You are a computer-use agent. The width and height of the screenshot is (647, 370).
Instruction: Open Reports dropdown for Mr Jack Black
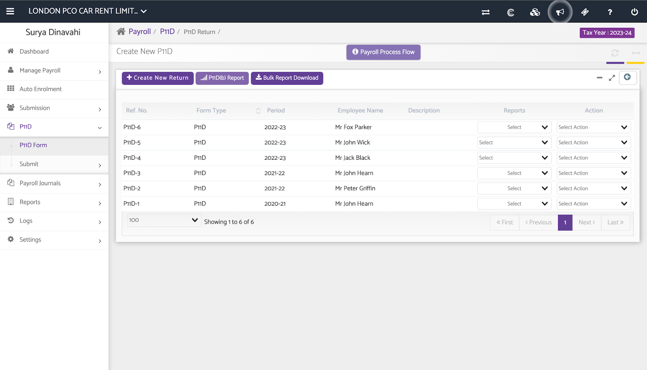[514, 158]
